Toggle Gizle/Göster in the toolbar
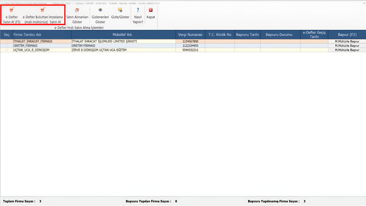 [120, 13]
